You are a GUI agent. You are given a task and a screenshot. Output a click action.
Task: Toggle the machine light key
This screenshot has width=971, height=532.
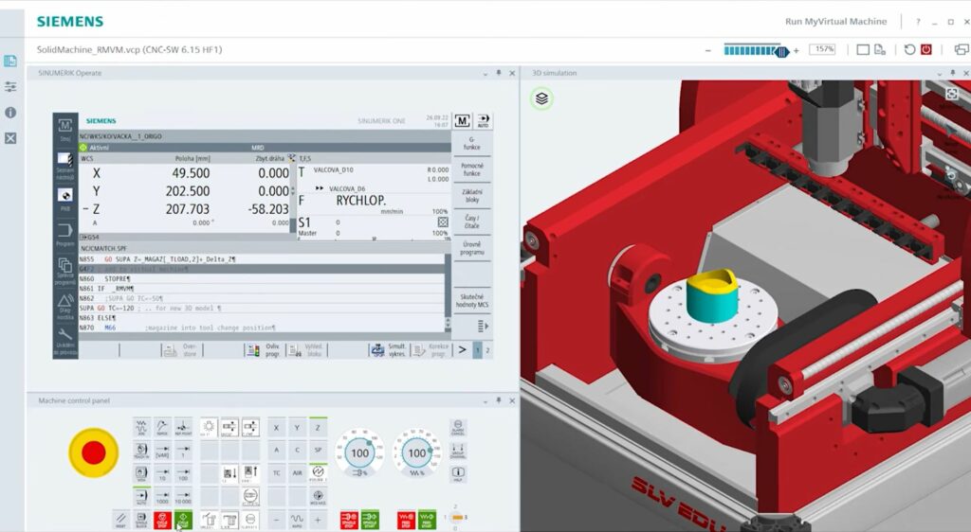(210, 427)
